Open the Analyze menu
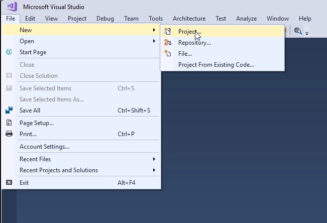 (x=246, y=19)
